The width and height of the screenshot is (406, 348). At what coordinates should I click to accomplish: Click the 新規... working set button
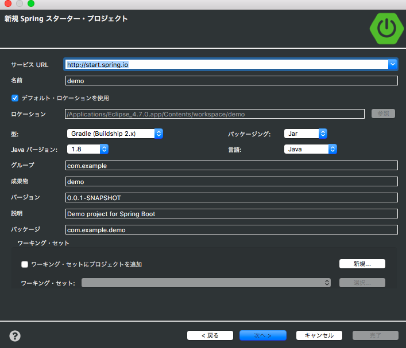[362, 264]
